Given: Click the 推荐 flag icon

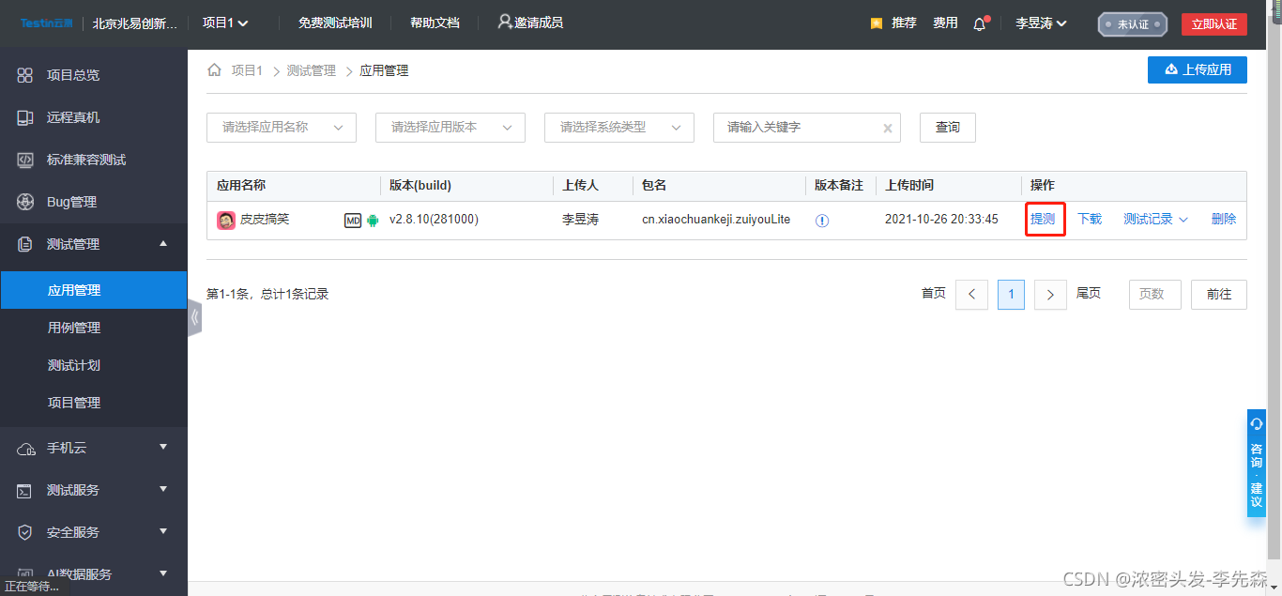Looking at the screenshot, I should pyautogui.click(x=876, y=23).
